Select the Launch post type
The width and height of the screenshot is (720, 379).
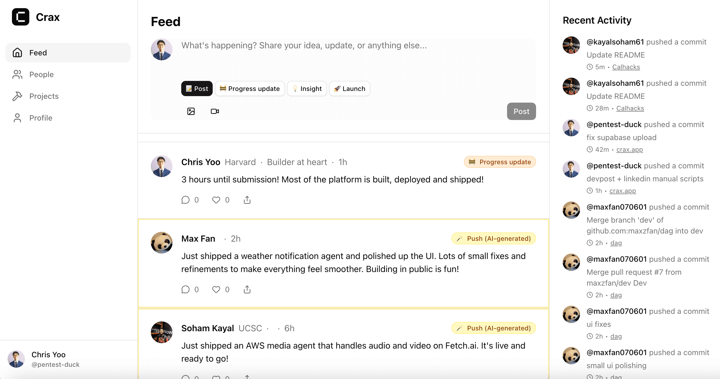[x=349, y=89]
